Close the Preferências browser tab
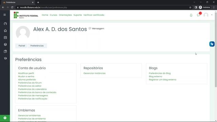 pyautogui.click(x=33, y=2)
